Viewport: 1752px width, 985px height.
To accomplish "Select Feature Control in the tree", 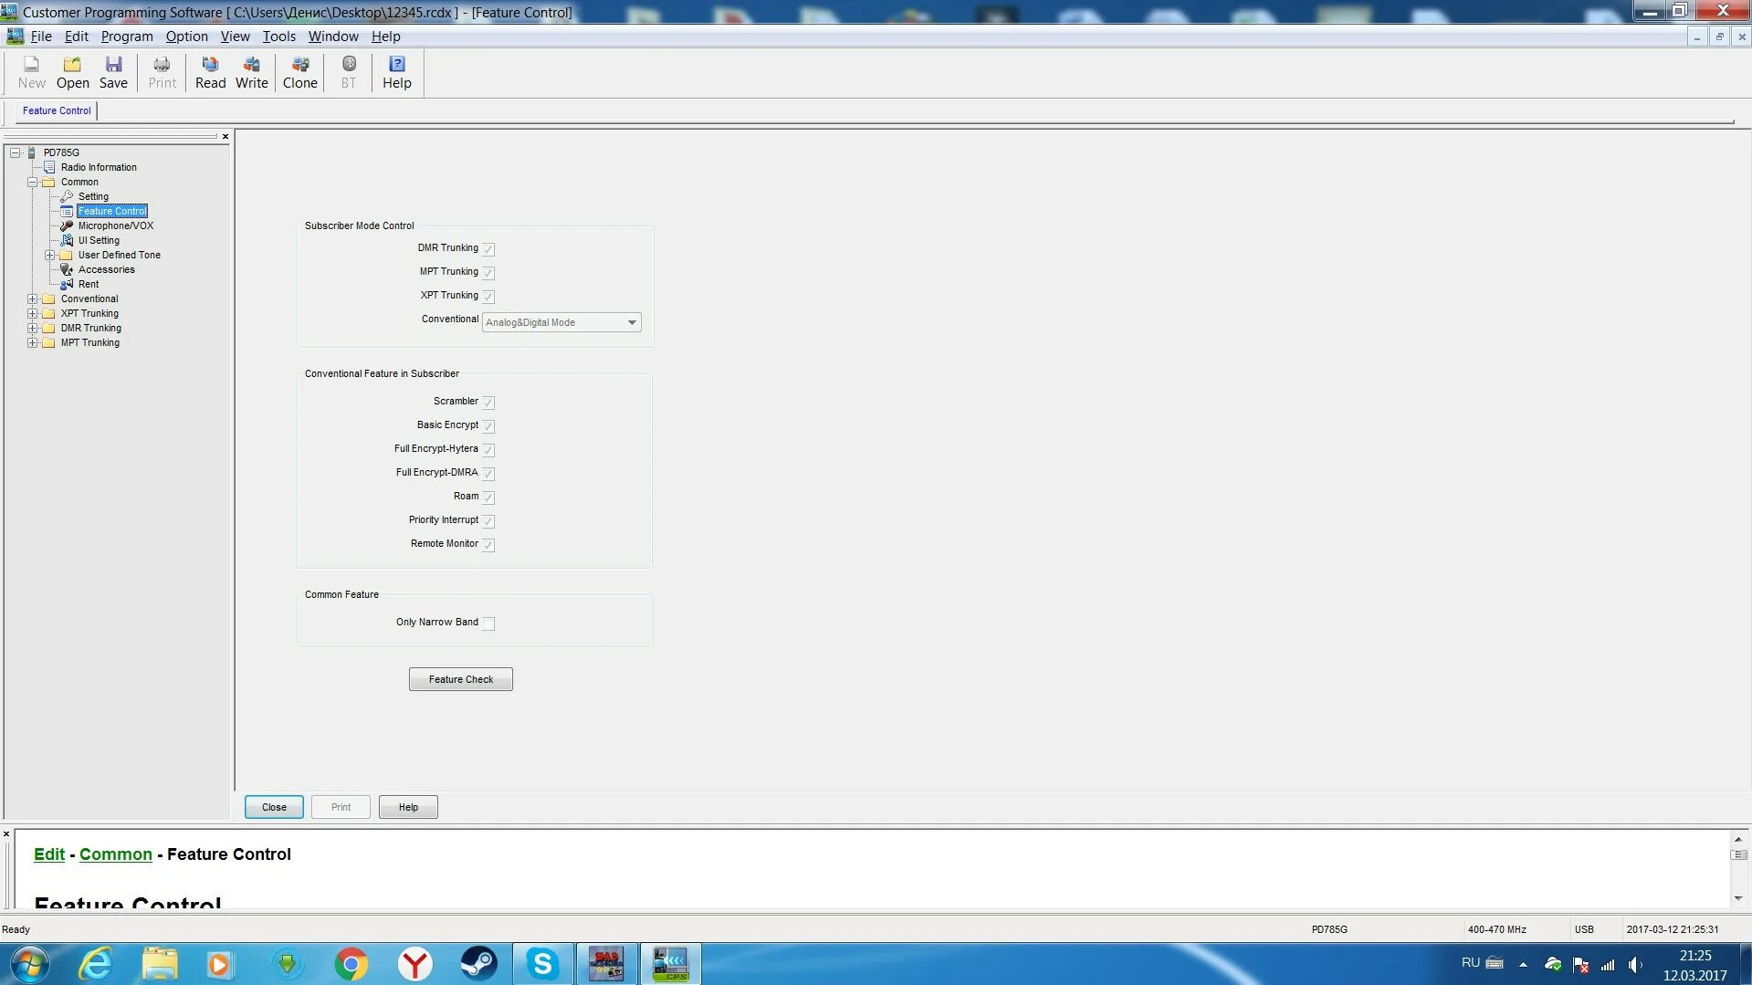I will (x=111, y=211).
